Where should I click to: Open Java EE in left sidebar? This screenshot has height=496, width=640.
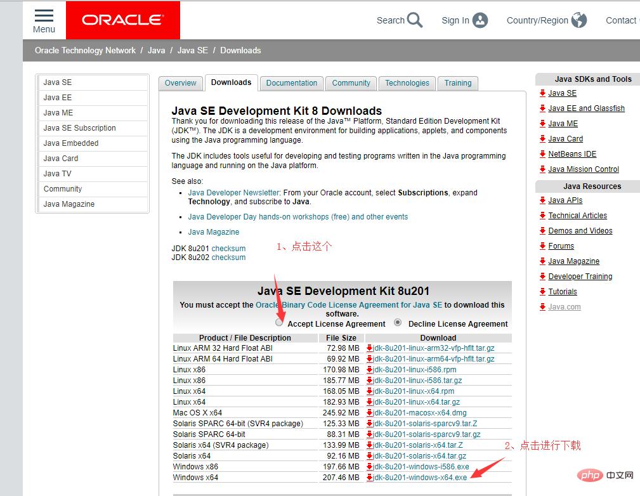click(93, 98)
